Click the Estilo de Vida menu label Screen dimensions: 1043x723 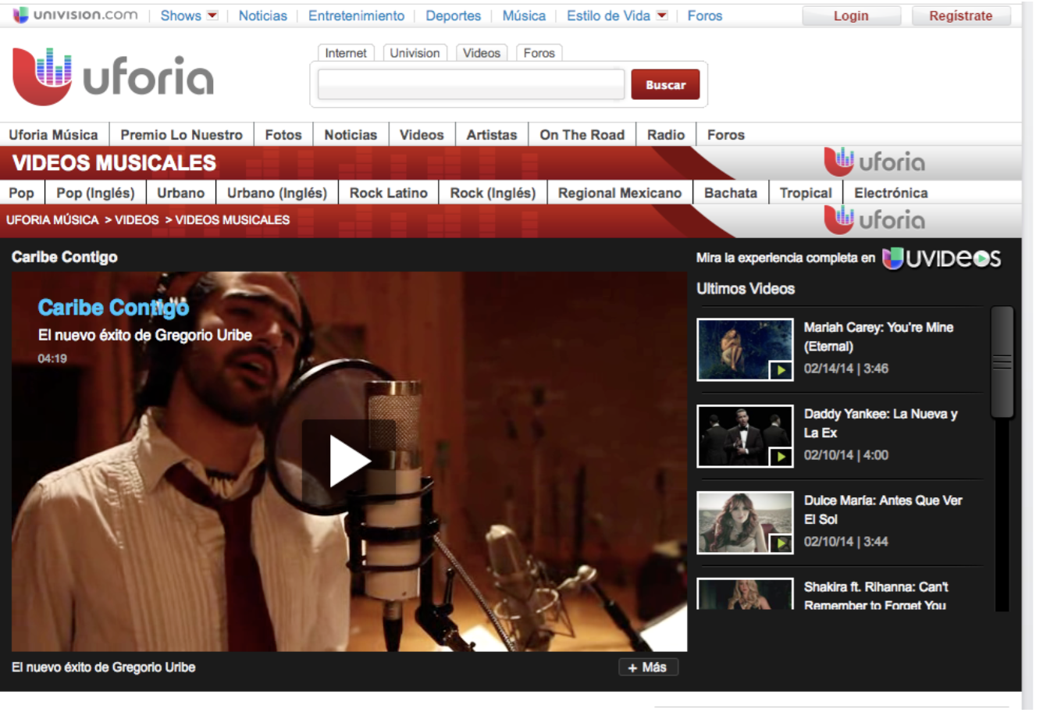click(x=608, y=16)
